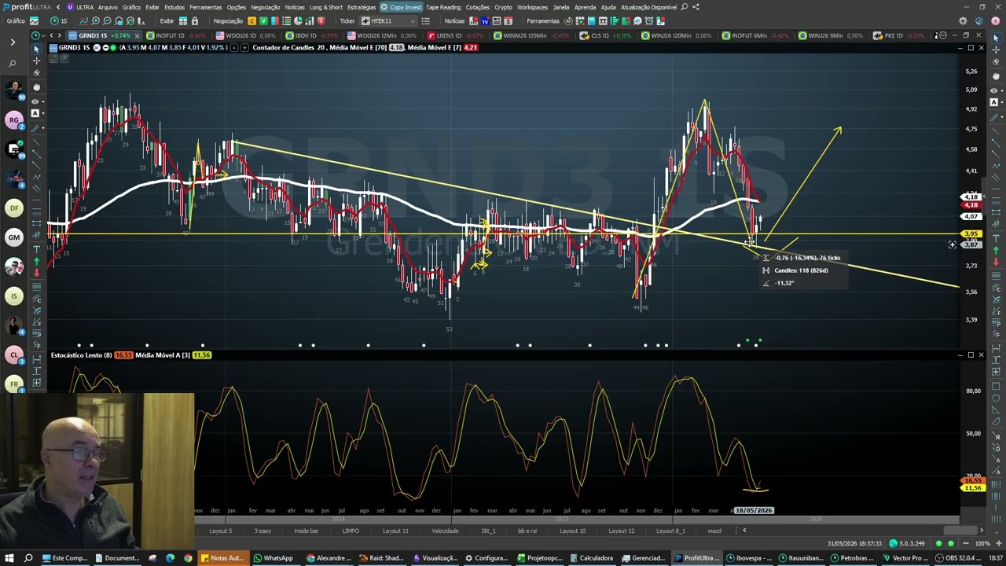
Task: Click the search icon in left sidebar
Action: point(13,63)
